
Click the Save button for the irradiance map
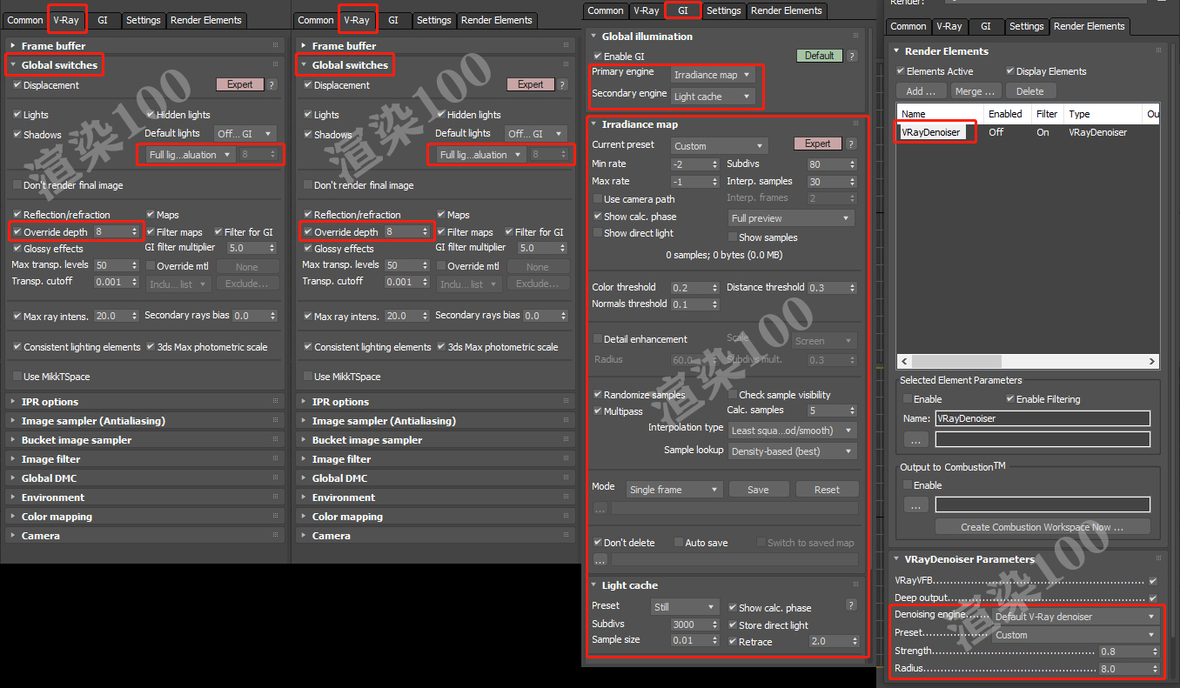pyautogui.click(x=758, y=490)
